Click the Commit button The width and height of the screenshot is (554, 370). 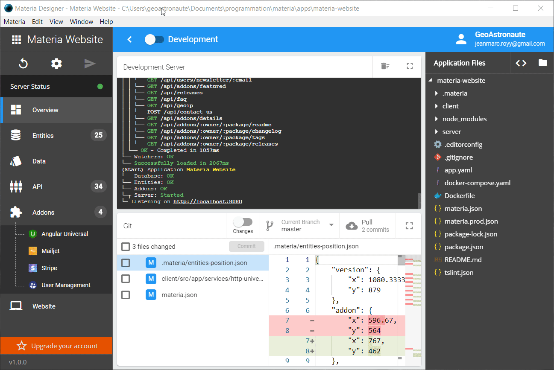coord(246,246)
